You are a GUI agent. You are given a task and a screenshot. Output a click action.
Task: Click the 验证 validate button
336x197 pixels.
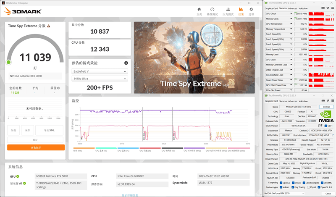[x=35, y=140]
